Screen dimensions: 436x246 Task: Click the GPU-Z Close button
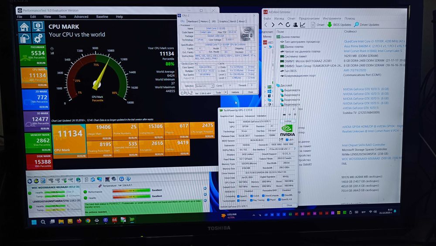click(x=289, y=205)
